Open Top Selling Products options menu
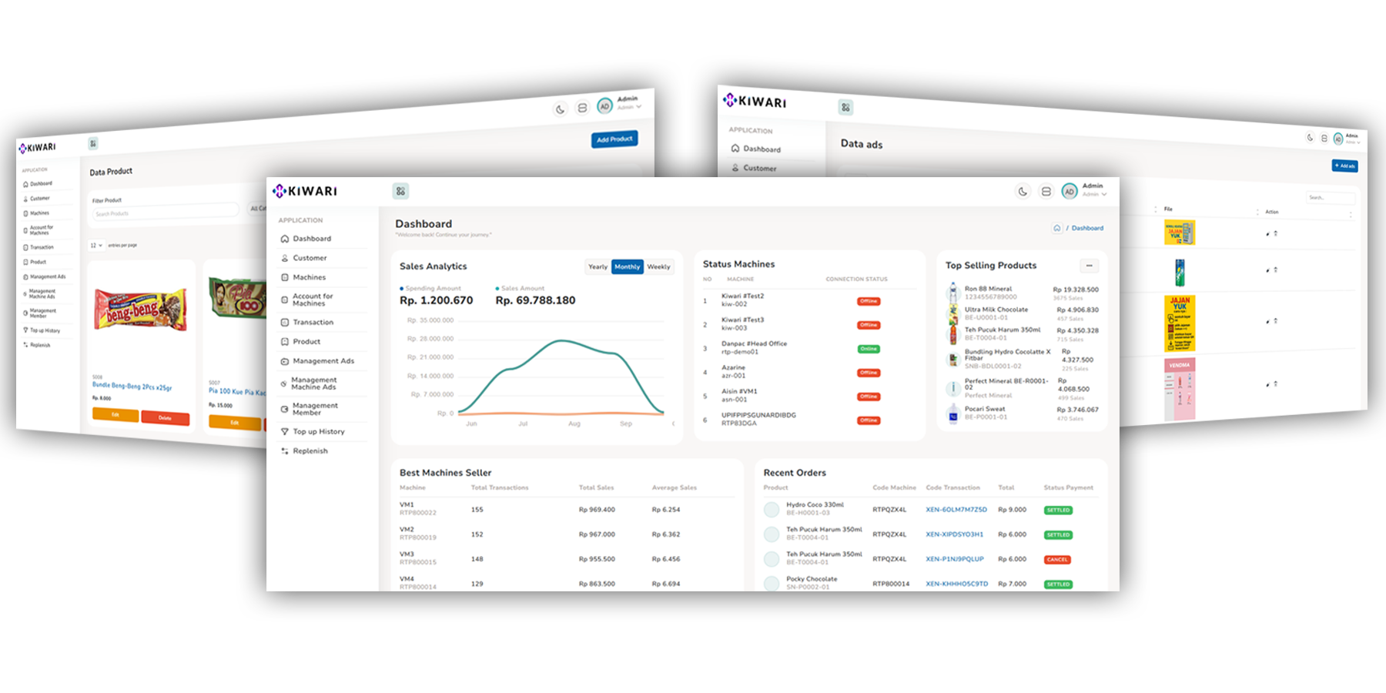1386x693 pixels. coord(1089,266)
